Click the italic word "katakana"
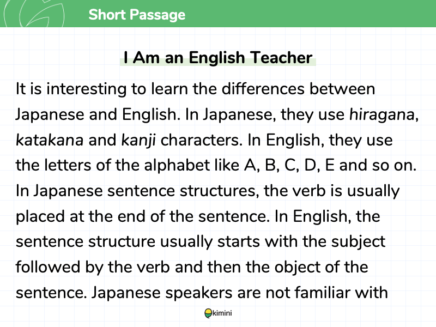 point(50,140)
